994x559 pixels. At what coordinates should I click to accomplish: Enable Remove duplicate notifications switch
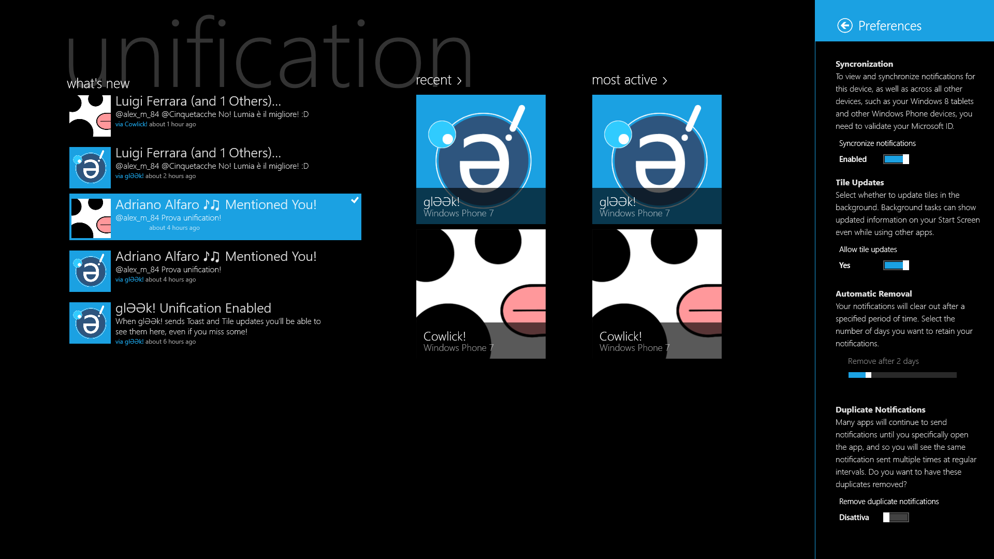(896, 518)
